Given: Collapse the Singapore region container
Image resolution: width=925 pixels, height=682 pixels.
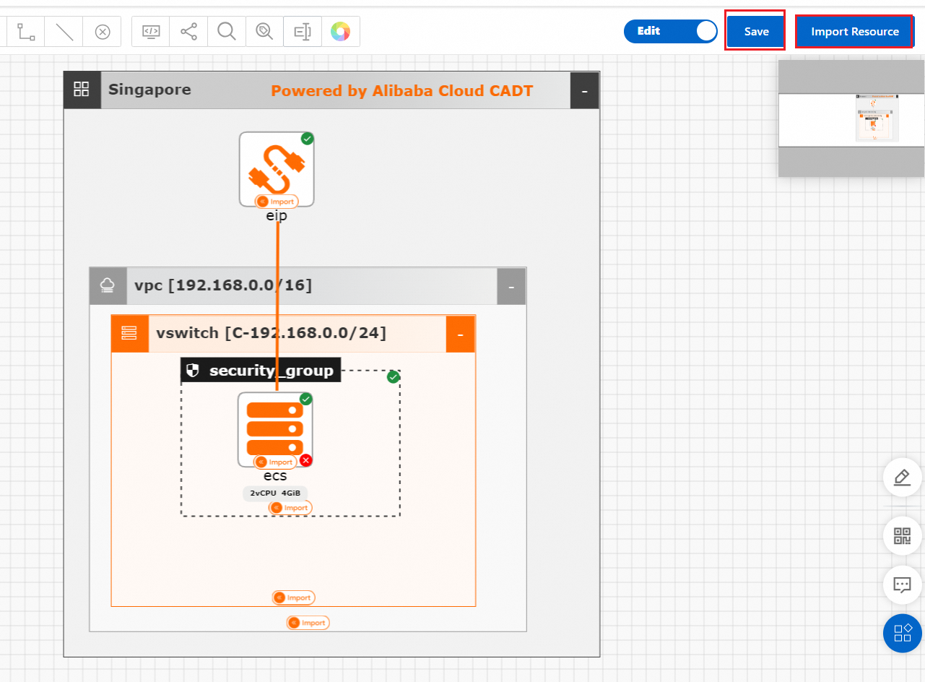Looking at the screenshot, I should [x=585, y=90].
